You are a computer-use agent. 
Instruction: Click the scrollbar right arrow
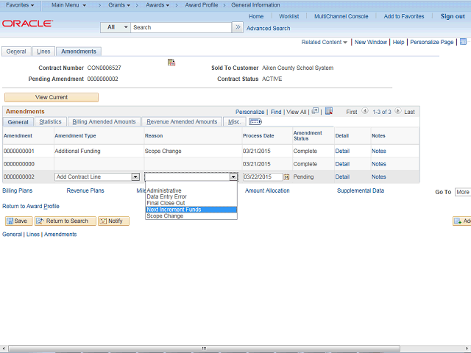(467, 348)
